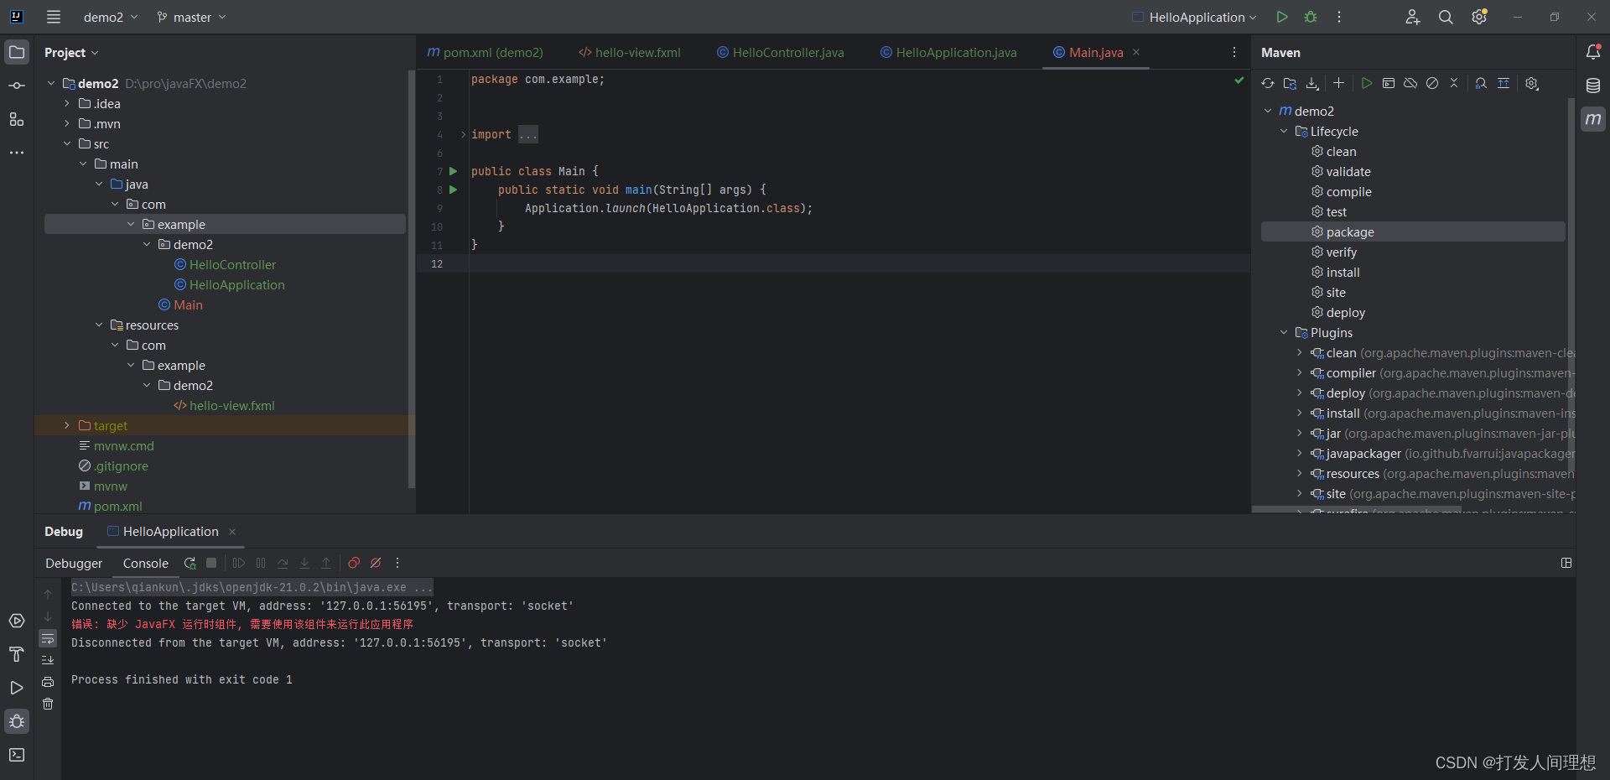Select the Debugger tab in debug panel
This screenshot has height=780, width=1610.
click(x=73, y=563)
